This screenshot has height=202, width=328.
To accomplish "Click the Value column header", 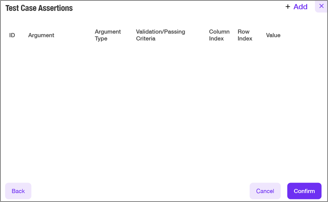I will point(273,35).
